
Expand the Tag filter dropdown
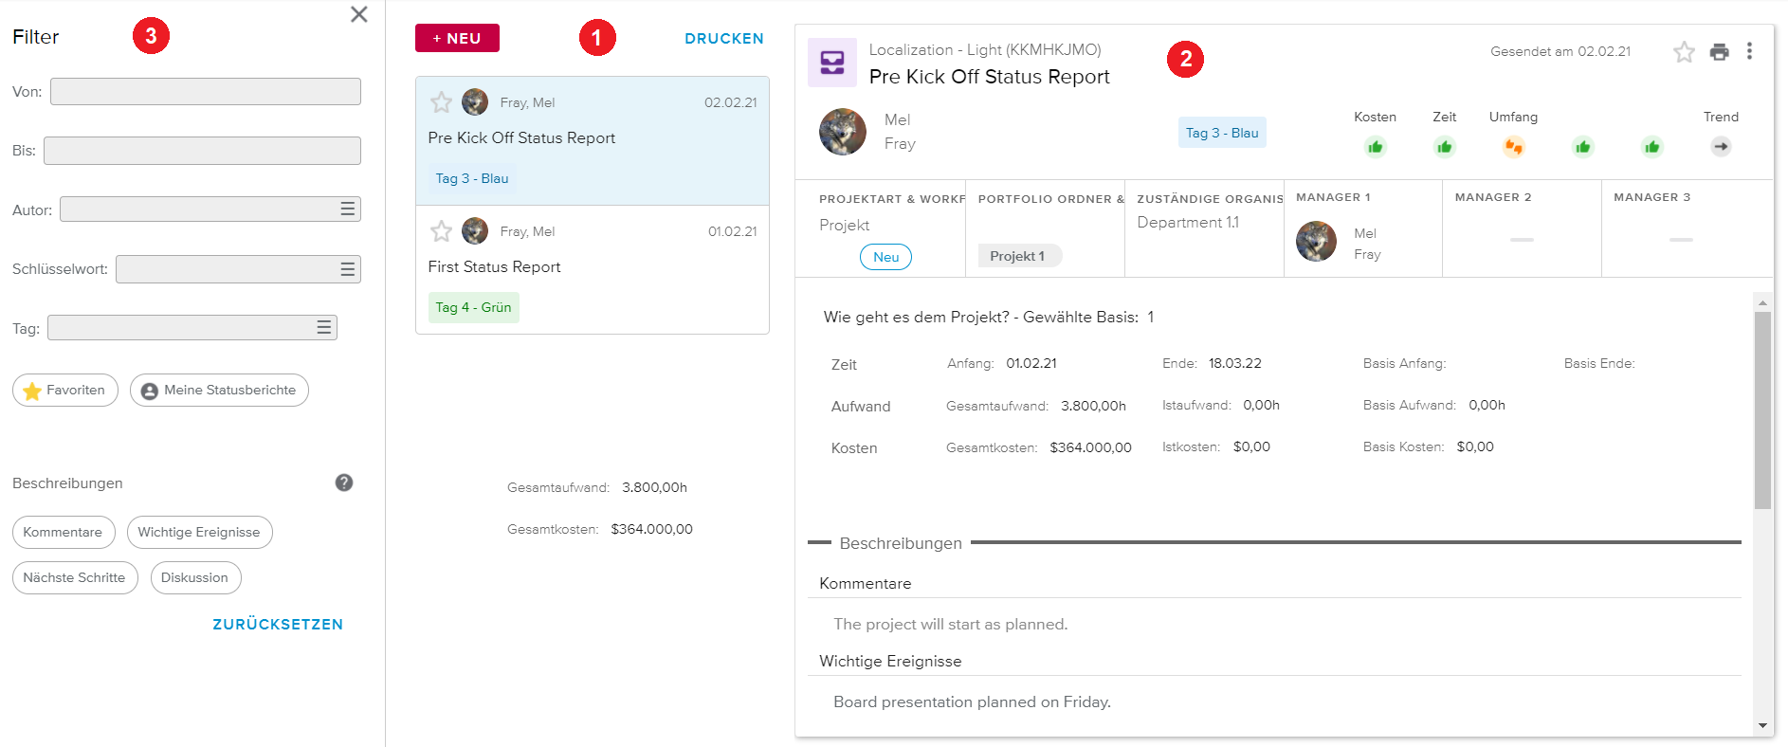tap(324, 328)
